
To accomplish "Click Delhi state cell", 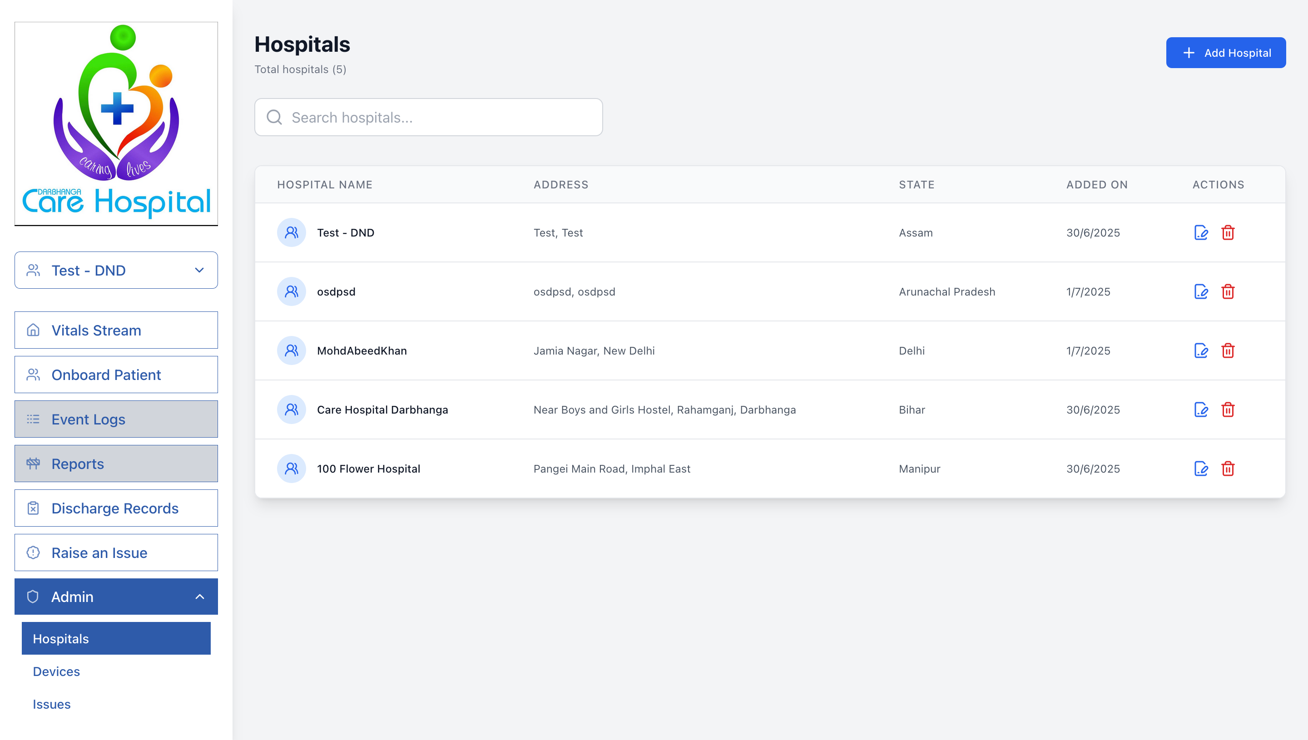I will (x=912, y=350).
